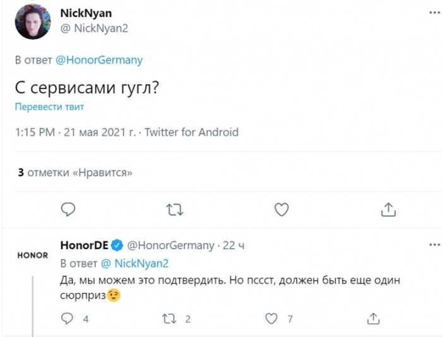The image size is (442, 337).
Task: Share NickNyan's main tweet
Action: tap(388, 209)
